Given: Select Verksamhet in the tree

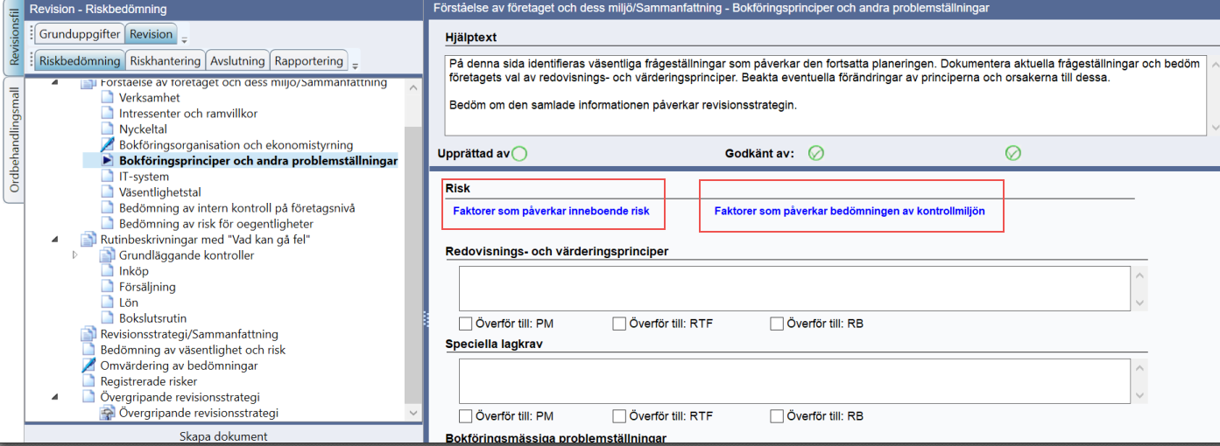Looking at the screenshot, I should click(x=150, y=98).
